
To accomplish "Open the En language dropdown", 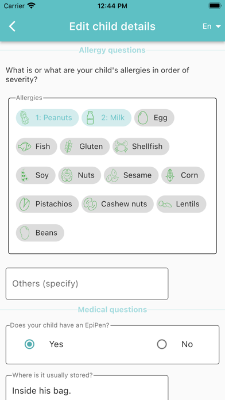I will [x=211, y=26].
